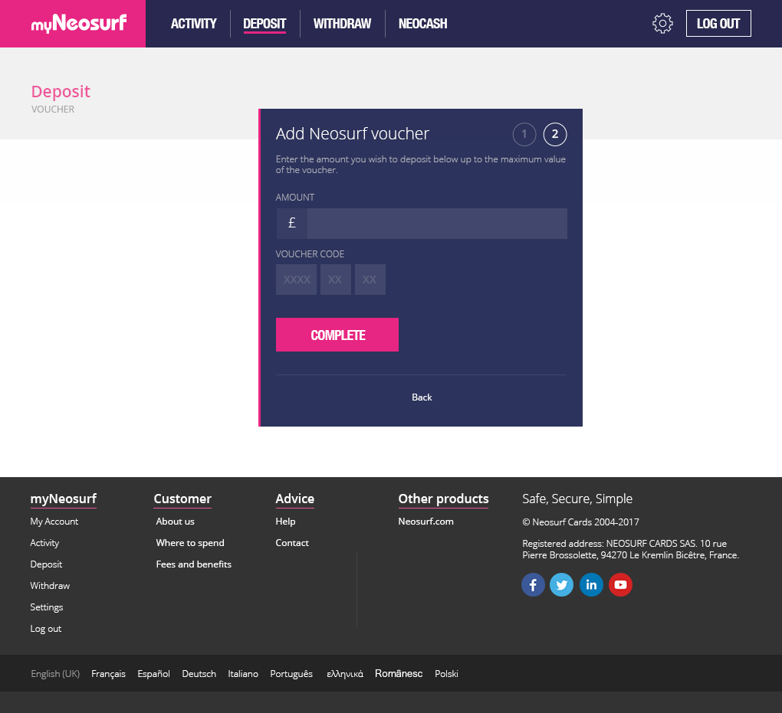Focus the last XX voucher code field
Image resolution: width=782 pixels, height=713 pixels.
pyautogui.click(x=370, y=280)
